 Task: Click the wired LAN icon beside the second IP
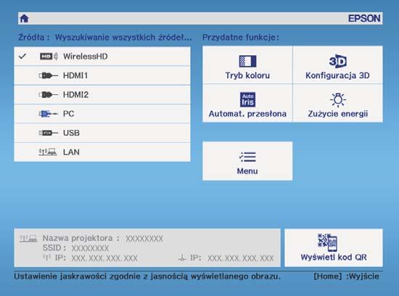point(181,258)
